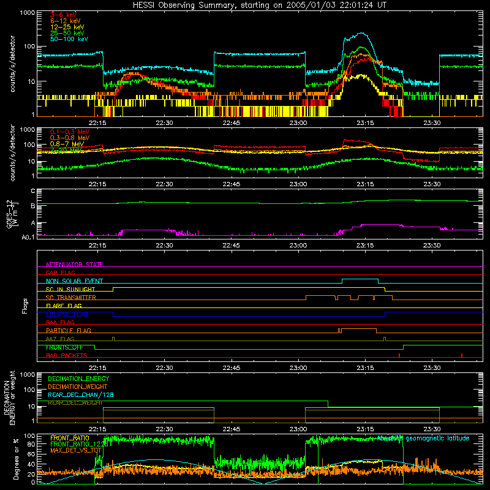The width and height of the screenshot is (490, 490).
Task: Click the C class tick on GOES axis
Action: click(x=33, y=191)
